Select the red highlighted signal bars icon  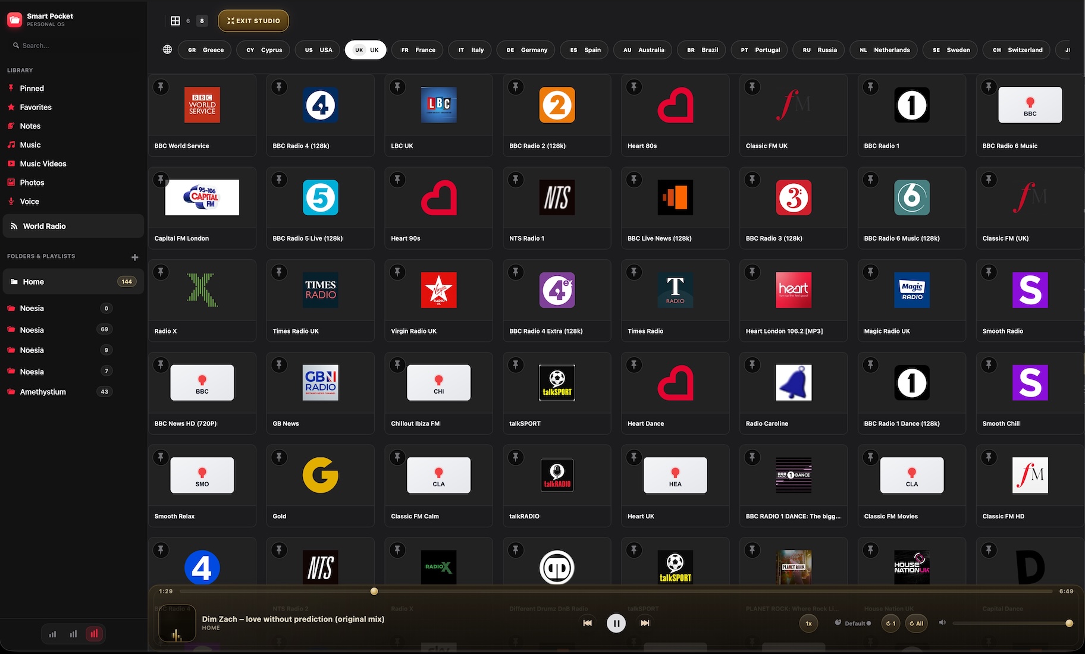coord(94,634)
